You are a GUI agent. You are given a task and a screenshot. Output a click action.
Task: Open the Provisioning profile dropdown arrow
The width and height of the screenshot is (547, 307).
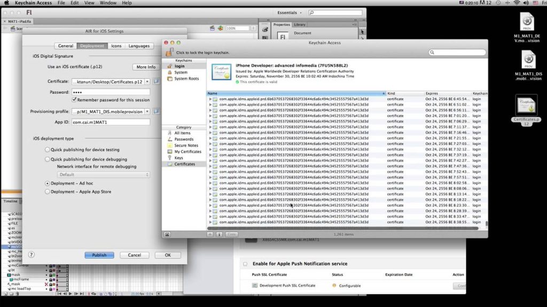147,112
